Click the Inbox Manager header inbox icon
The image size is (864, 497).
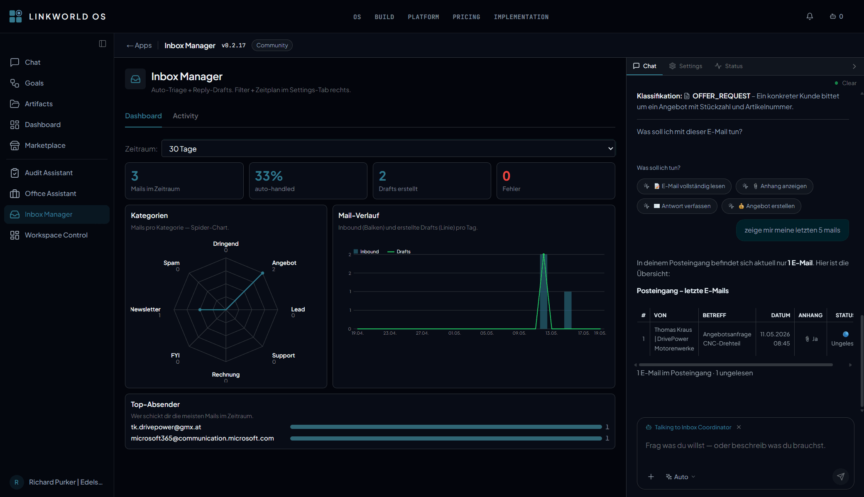tap(135, 79)
